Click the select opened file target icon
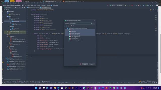Viewport: 161px width, 90px height. pos(15,8)
